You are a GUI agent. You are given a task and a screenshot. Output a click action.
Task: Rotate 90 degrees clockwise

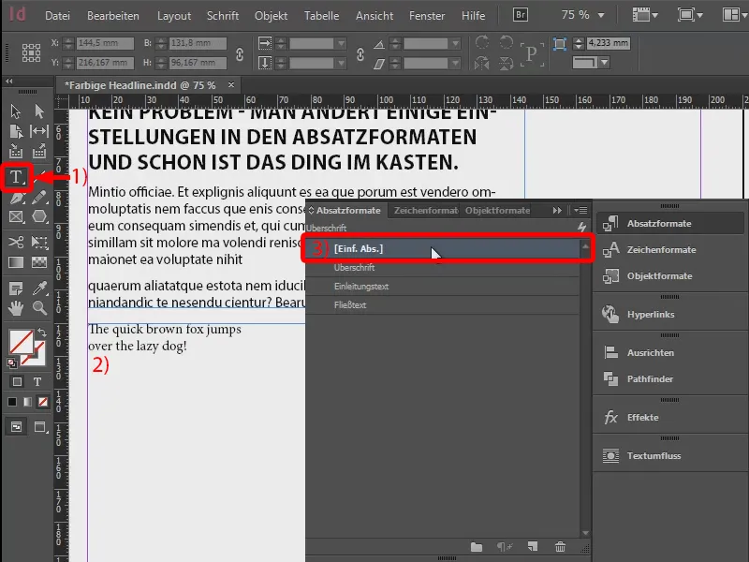point(482,42)
